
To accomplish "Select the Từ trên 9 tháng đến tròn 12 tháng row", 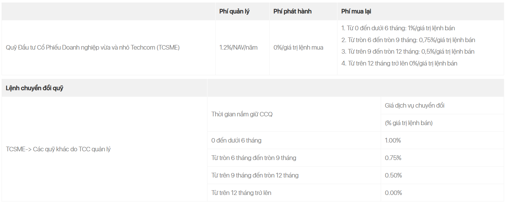I will pyautogui.click(x=355, y=175).
